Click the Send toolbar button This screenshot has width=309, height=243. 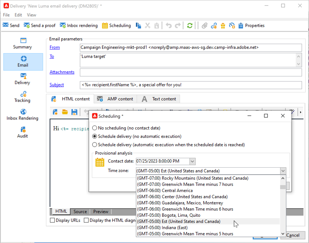pos(11,25)
